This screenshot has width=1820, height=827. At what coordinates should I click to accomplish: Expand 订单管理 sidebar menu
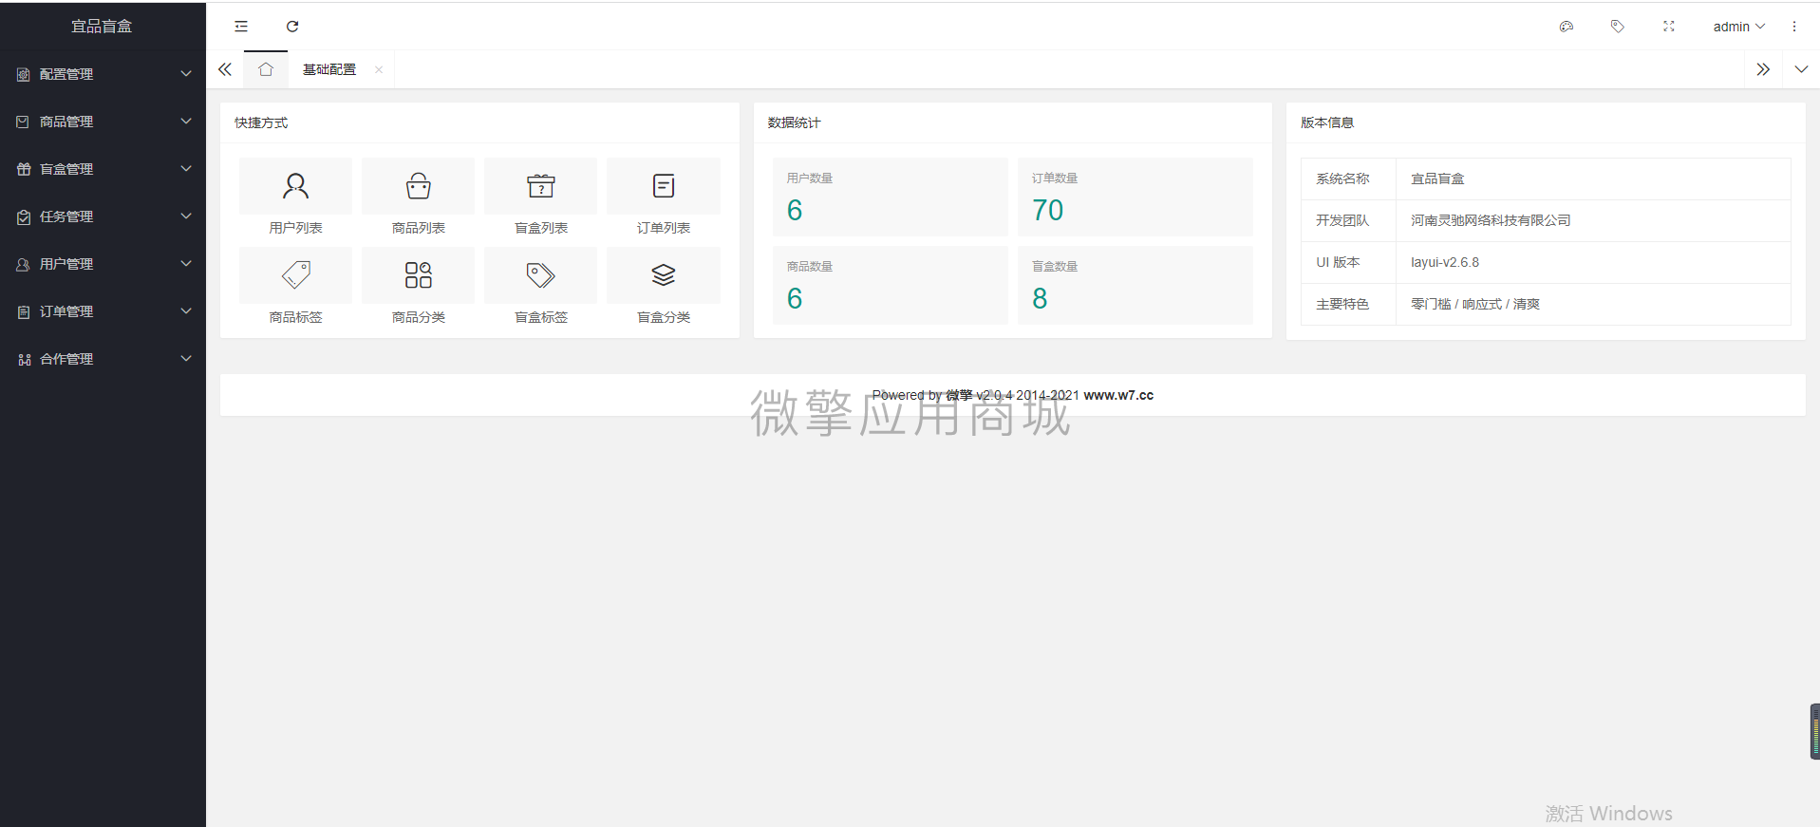click(x=103, y=311)
